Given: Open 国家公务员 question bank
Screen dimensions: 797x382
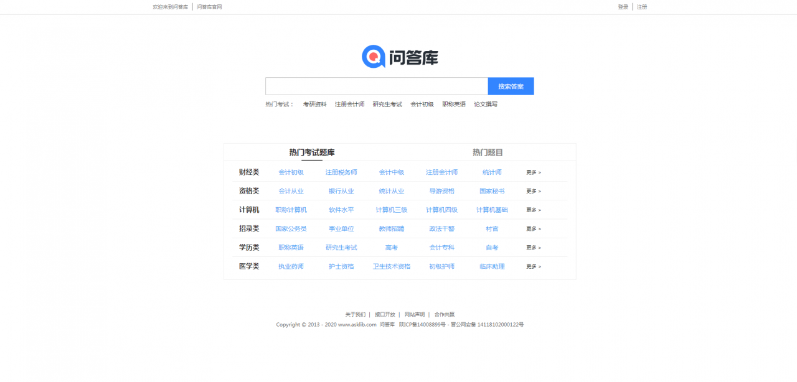Looking at the screenshot, I should click(291, 229).
